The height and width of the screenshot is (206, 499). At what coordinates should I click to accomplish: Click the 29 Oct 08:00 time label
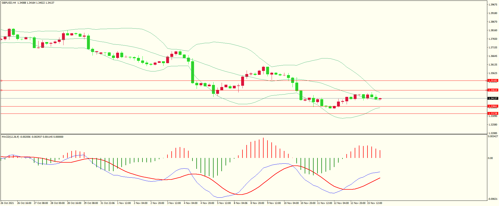pos(91,203)
